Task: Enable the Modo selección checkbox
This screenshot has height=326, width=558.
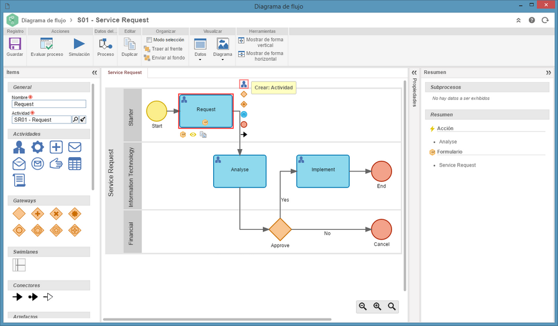Action: 149,40
